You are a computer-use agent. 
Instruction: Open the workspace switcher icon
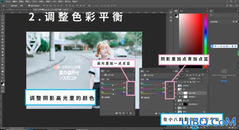tap(231, 6)
